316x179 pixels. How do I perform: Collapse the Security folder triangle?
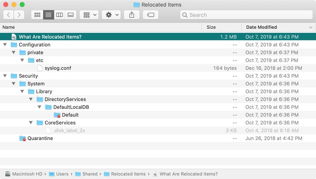point(5,76)
